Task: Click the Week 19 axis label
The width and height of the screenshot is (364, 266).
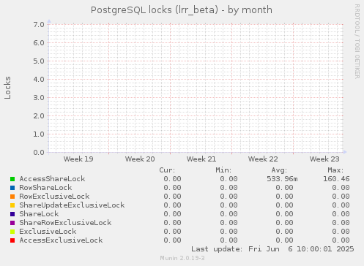Action: (x=78, y=159)
